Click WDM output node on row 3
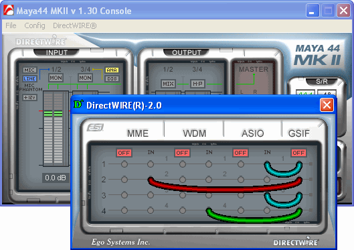The image size is (354, 250). point(183,195)
